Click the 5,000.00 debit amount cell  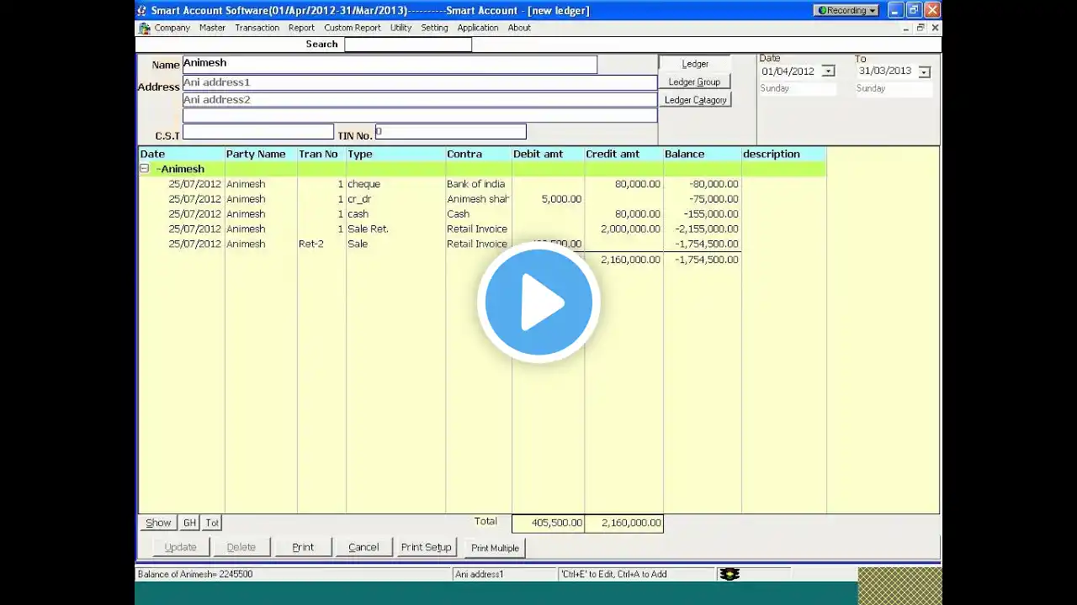pyautogui.click(x=549, y=199)
